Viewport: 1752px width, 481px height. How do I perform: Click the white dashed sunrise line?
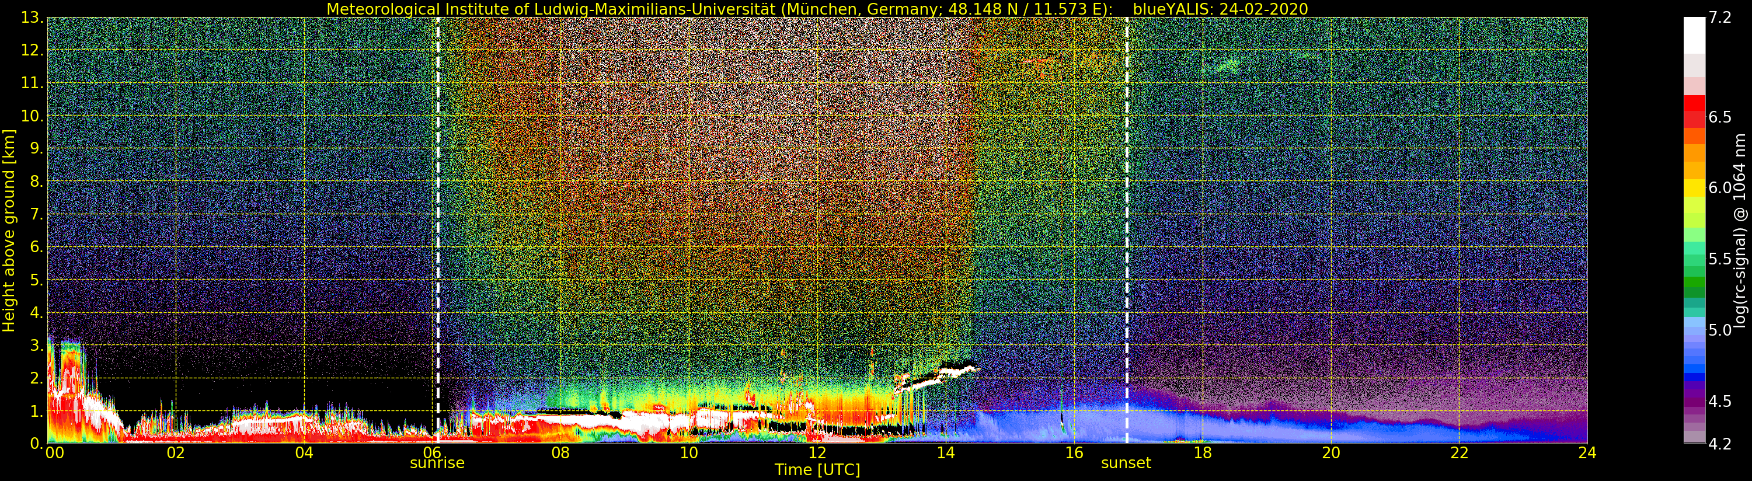pos(437,230)
